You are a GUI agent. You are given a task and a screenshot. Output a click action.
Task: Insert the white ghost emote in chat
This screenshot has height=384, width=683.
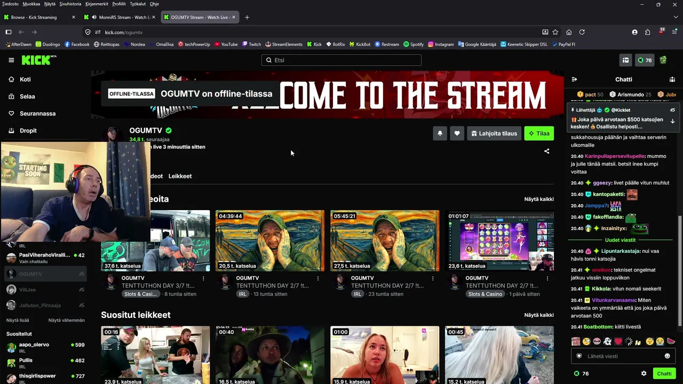607,341
